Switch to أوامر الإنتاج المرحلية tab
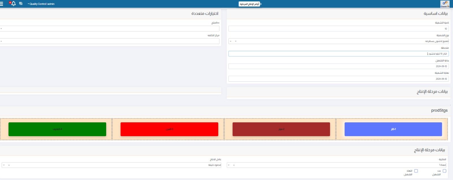This screenshot has width=453, height=180. pos(249,4)
